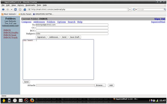This screenshot has width=167, height=104.
Task: Click inside the message body text area
Action: point(58,60)
